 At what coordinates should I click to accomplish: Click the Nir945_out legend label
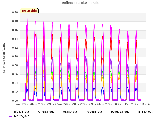click(x=21, y=116)
